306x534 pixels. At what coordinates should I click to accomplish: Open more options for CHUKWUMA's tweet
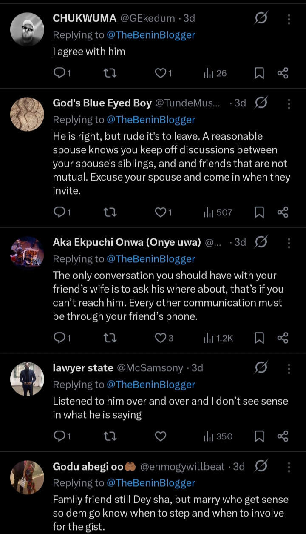coord(289,19)
